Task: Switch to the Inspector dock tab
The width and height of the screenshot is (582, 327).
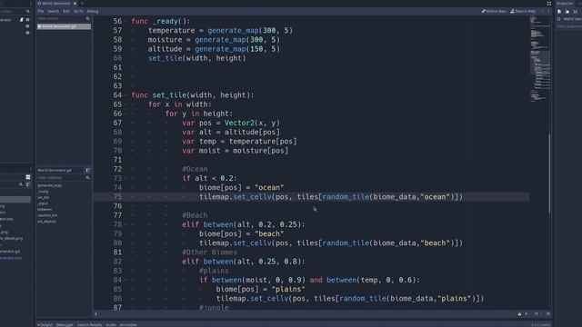Action: click(x=565, y=4)
